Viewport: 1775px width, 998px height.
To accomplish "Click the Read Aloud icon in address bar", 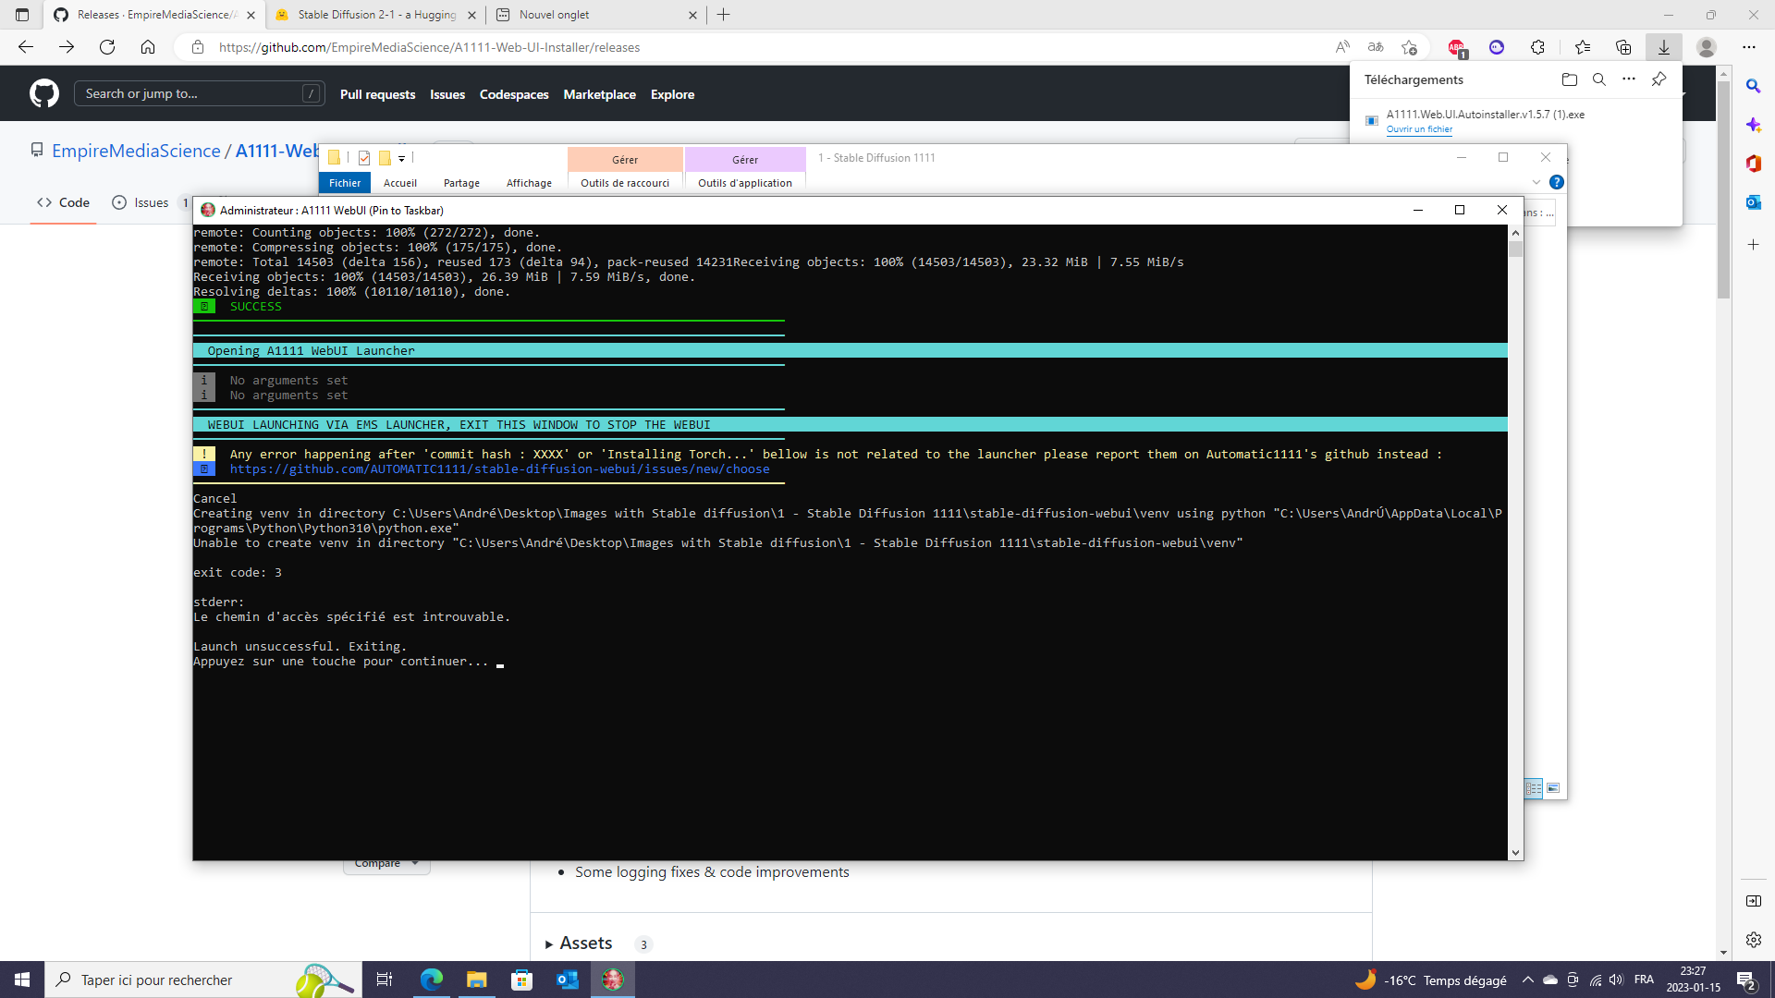I will (x=1342, y=47).
